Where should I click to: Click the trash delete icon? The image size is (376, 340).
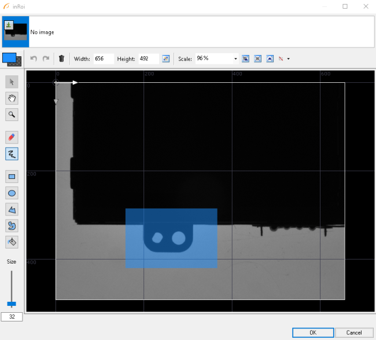[62, 59]
